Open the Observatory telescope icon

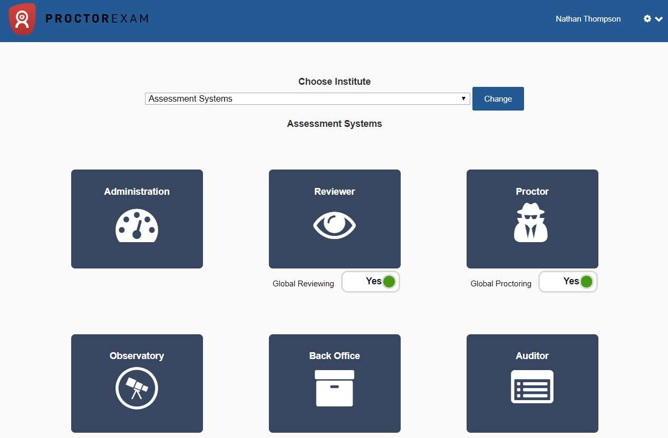137,389
